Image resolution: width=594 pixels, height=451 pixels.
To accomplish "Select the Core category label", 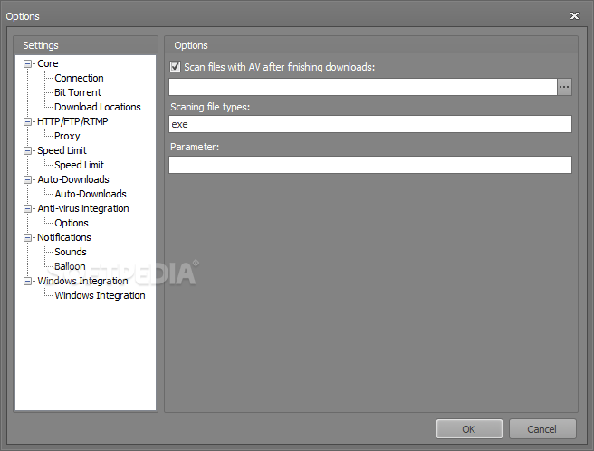I will (48, 63).
